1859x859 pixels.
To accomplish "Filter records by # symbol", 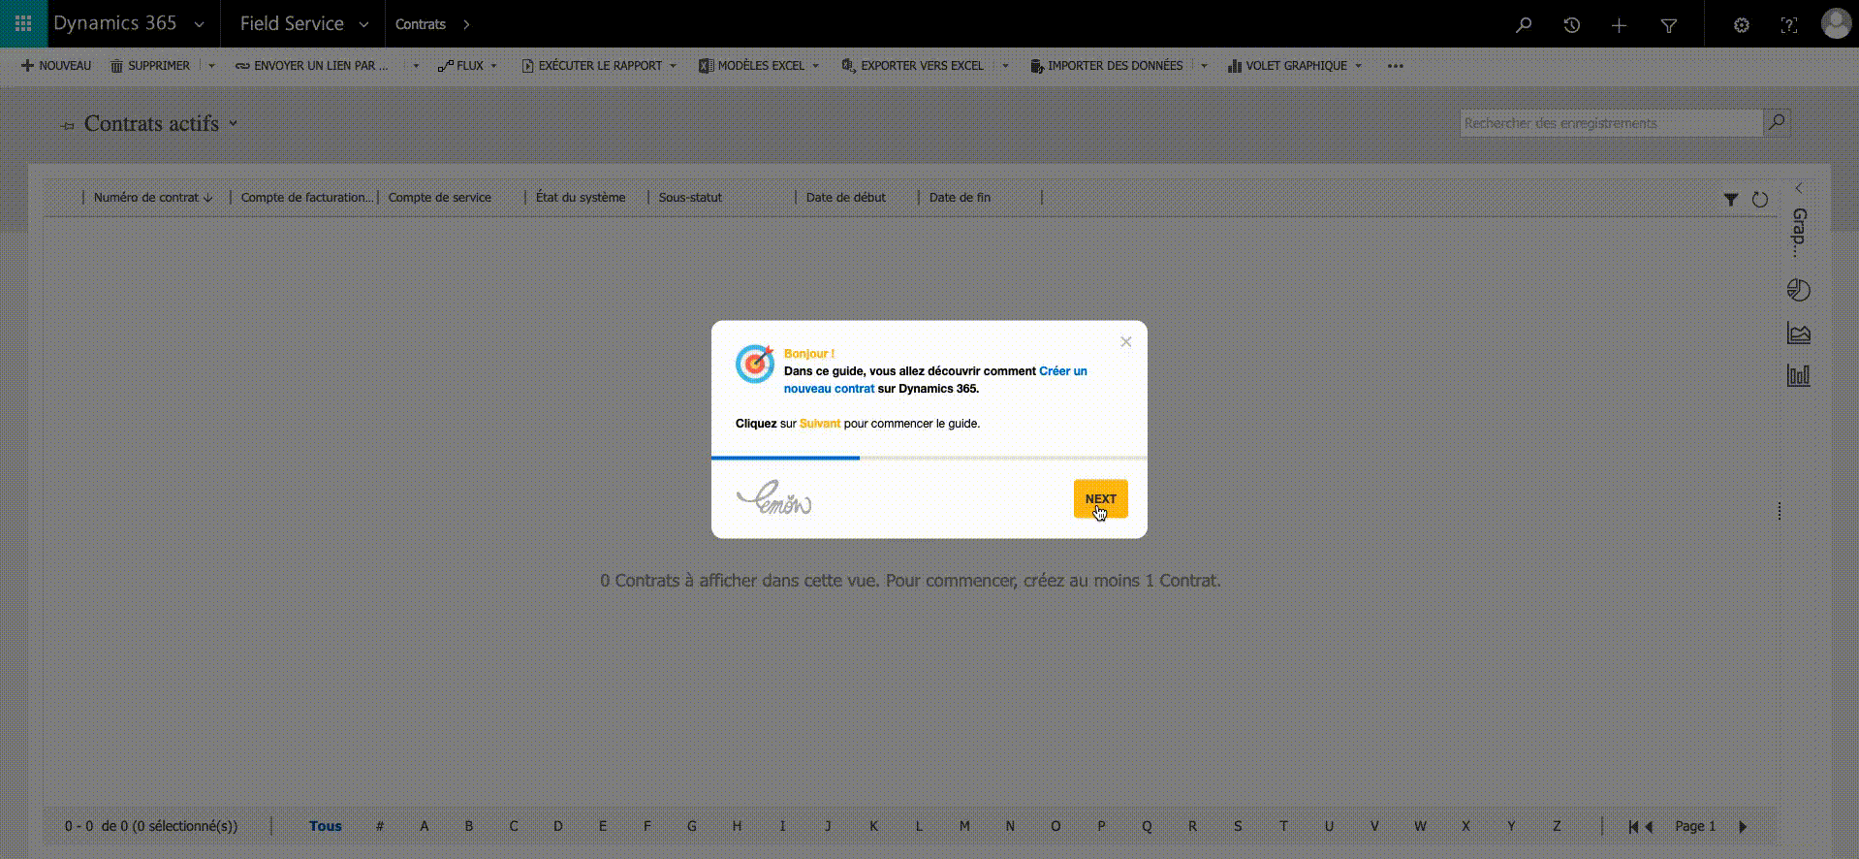I will (380, 826).
